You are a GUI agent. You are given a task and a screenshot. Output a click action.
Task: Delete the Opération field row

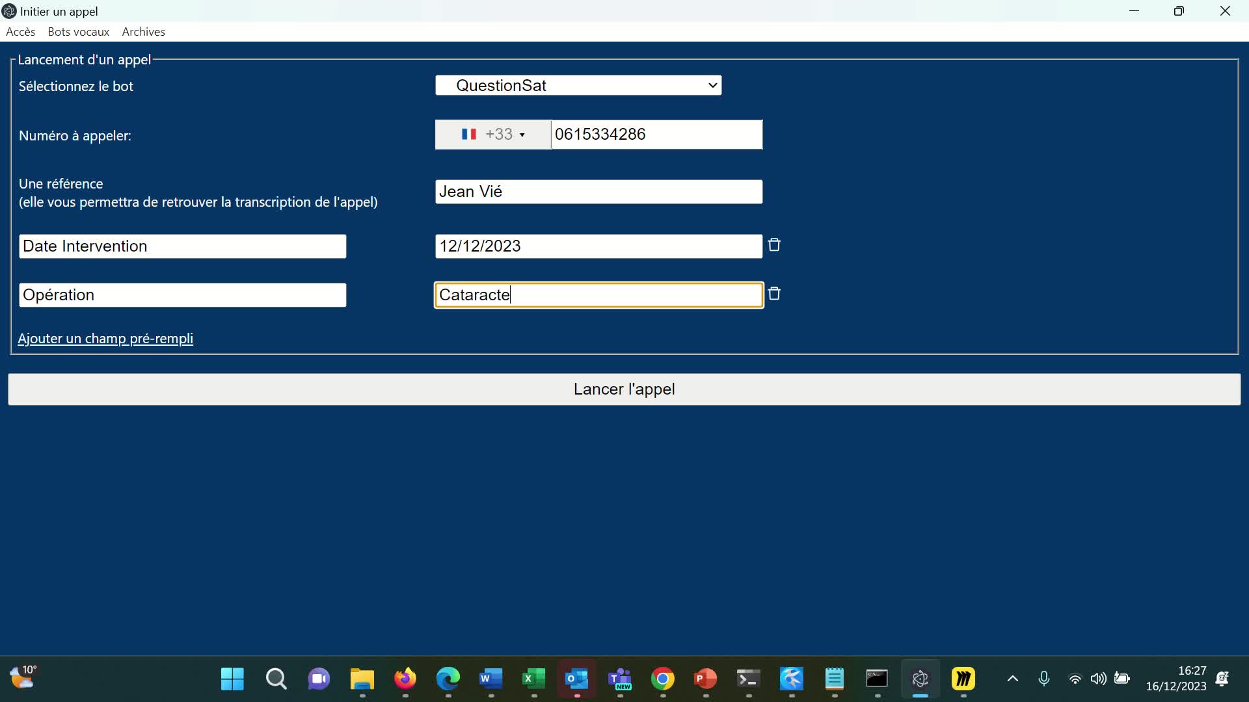coord(774,294)
